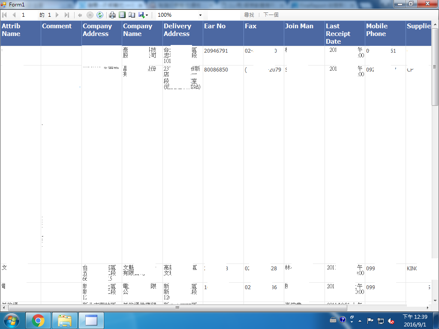Image resolution: width=439 pixels, height=329 pixels.
Task: Edit current page number field
Action: pos(29,15)
